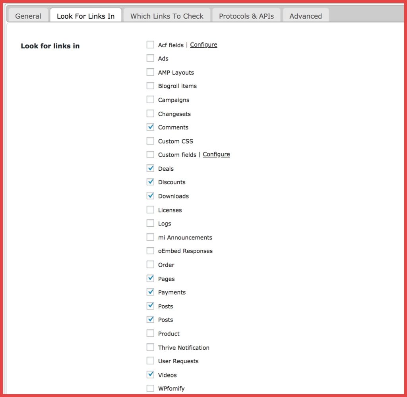Click the Look For Links In tab
Viewport: 407px width, 397px height.
(x=85, y=16)
